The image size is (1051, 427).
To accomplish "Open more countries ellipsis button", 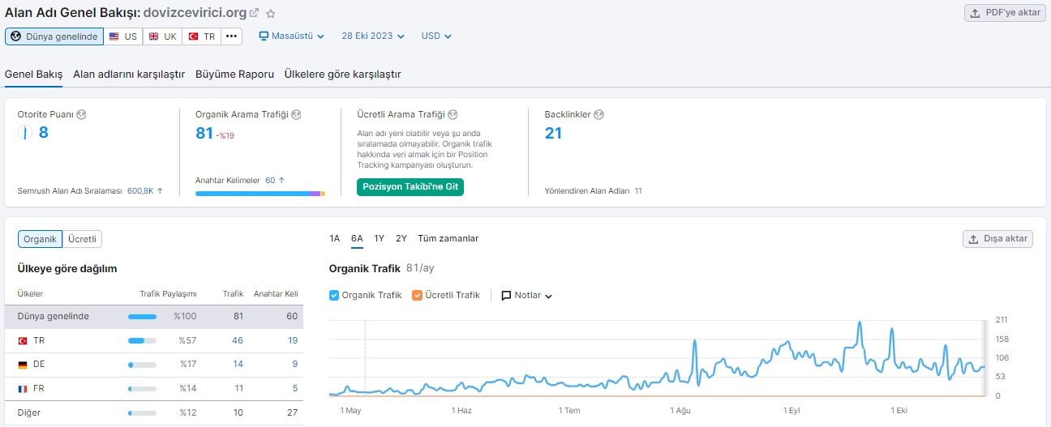I will [x=232, y=36].
